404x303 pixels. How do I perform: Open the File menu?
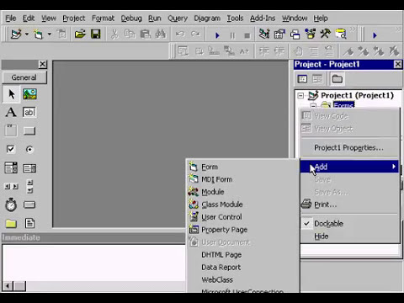pos(11,19)
